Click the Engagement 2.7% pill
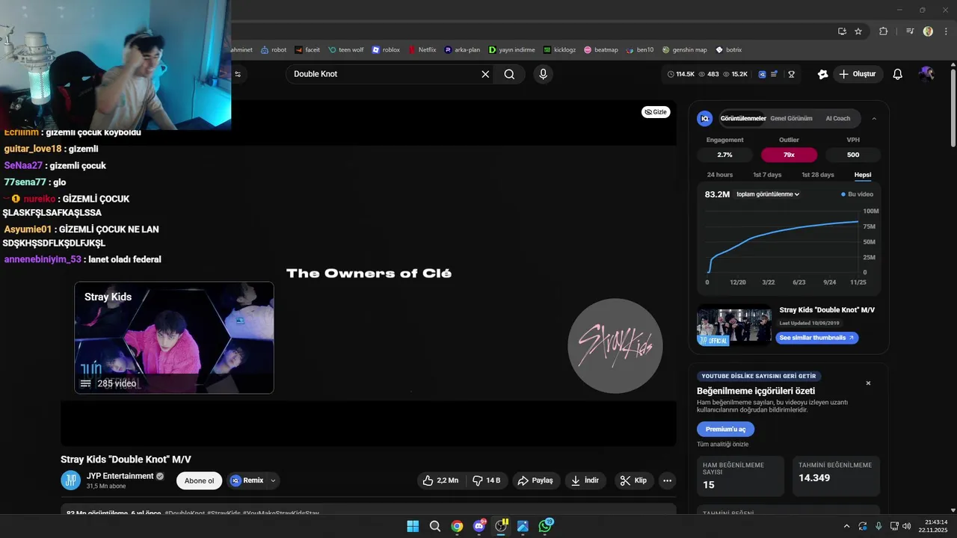This screenshot has width=957, height=538. click(724, 155)
